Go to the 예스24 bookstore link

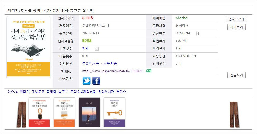pyautogui.click(x=13, y=92)
